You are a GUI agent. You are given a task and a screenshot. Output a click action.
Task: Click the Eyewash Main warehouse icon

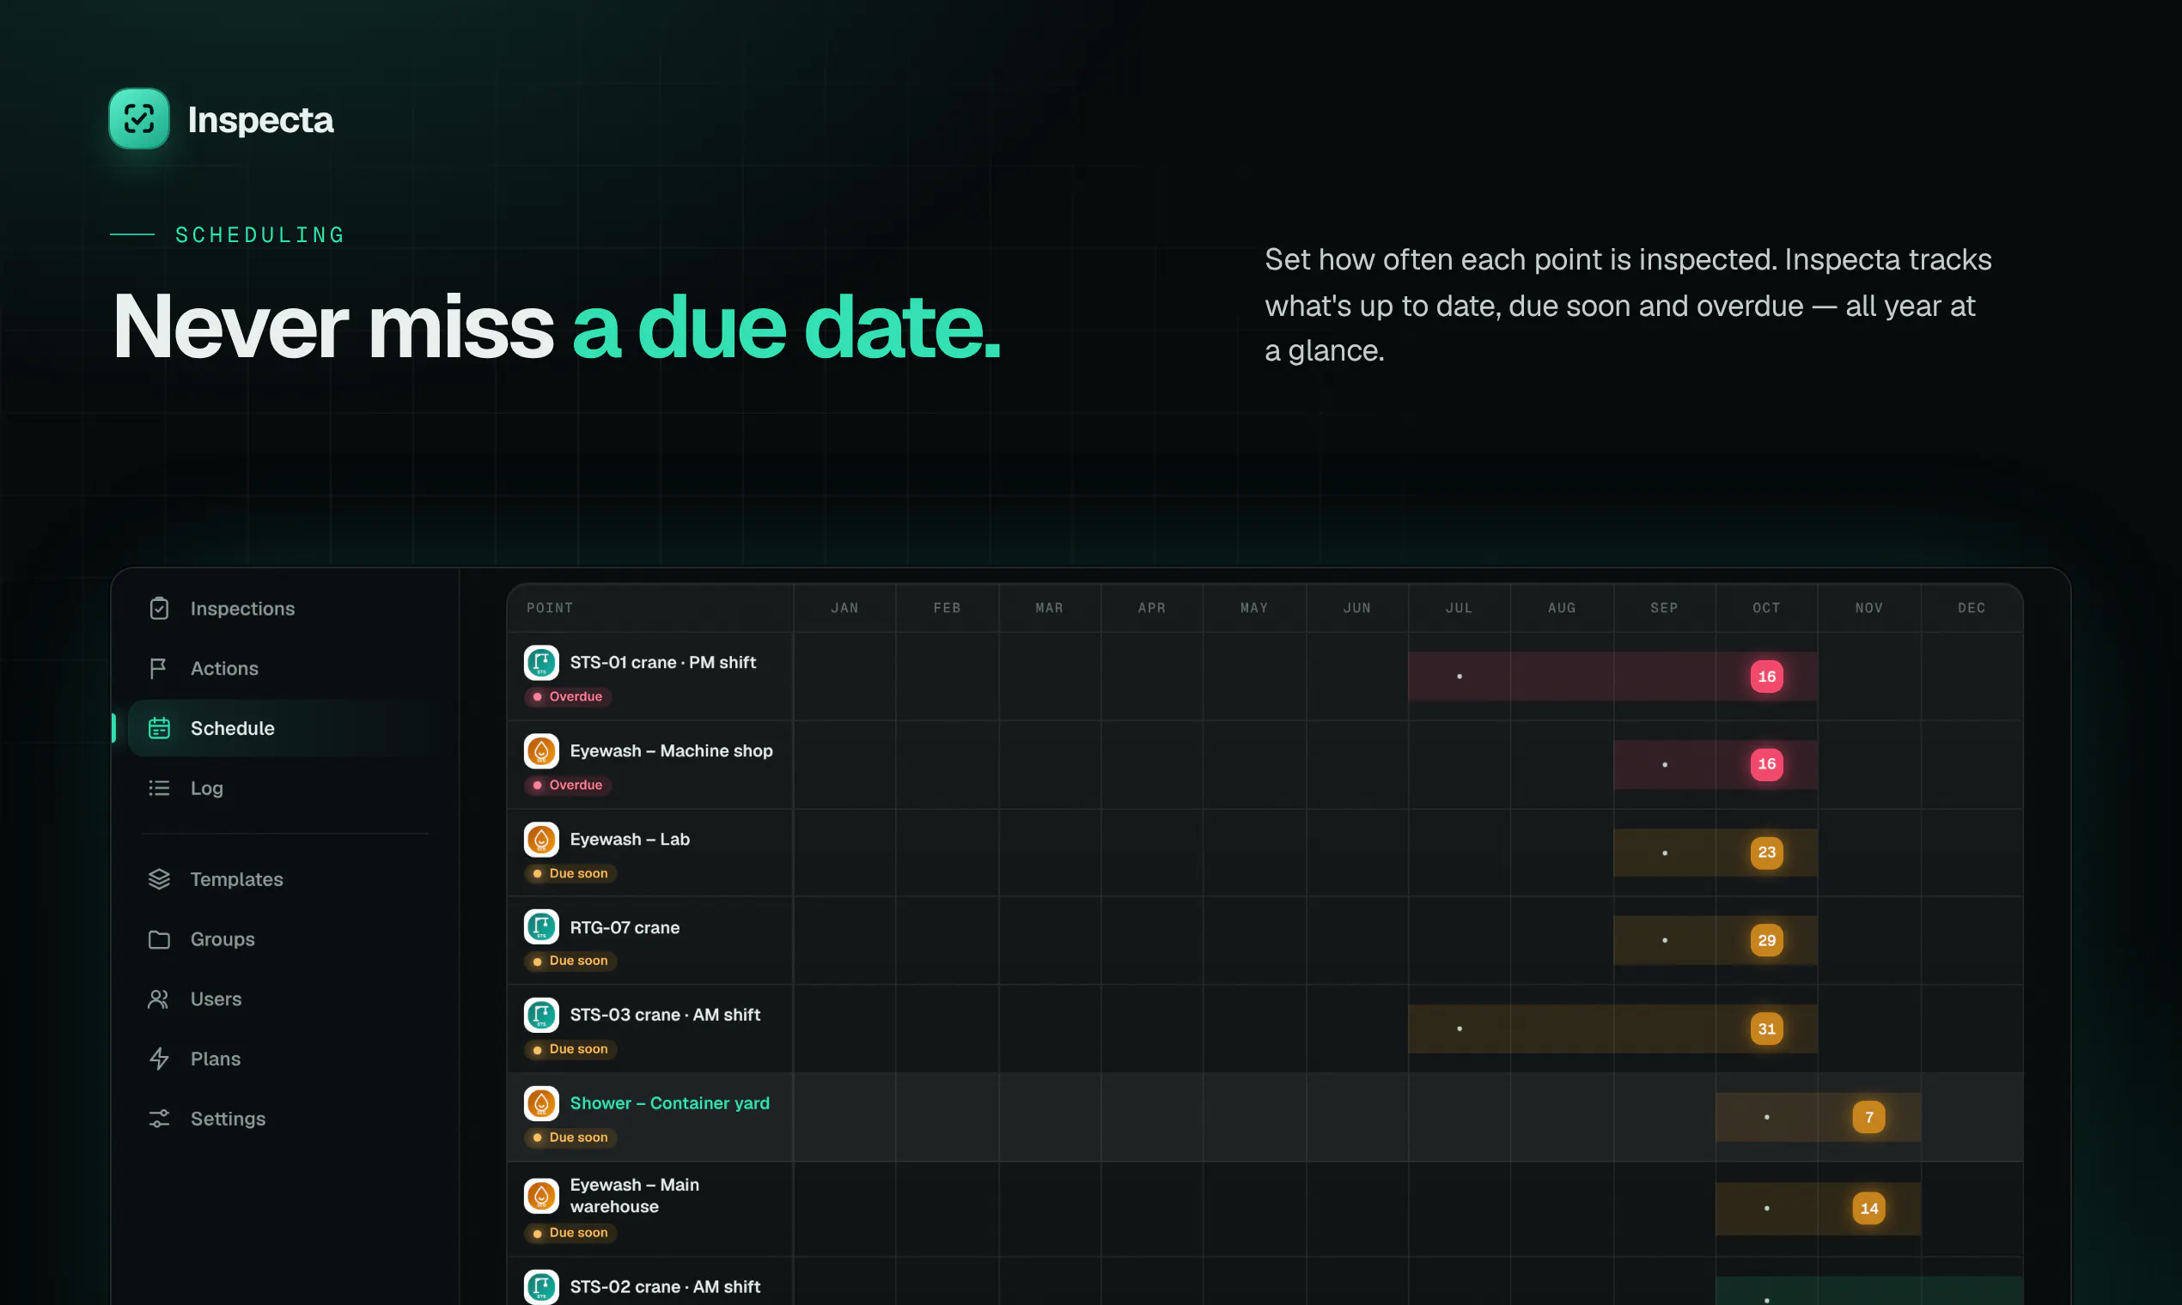[541, 1195]
